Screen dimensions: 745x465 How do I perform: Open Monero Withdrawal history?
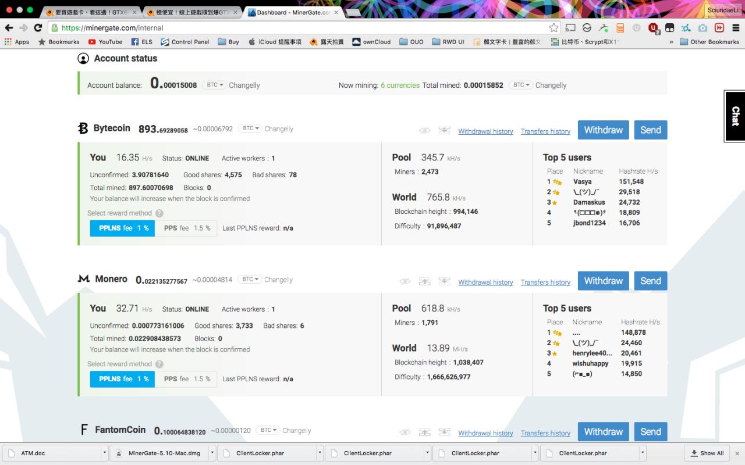coord(485,282)
